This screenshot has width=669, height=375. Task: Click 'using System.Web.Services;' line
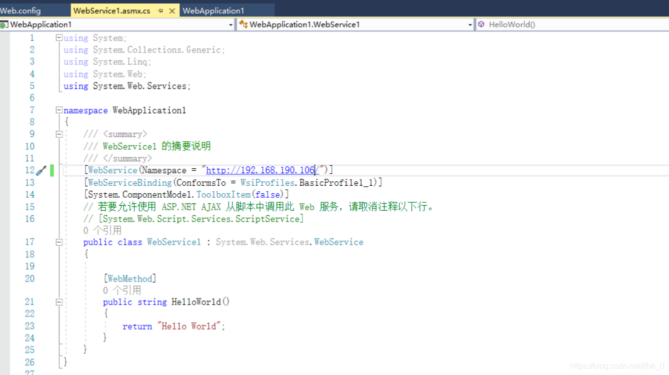tap(127, 86)
